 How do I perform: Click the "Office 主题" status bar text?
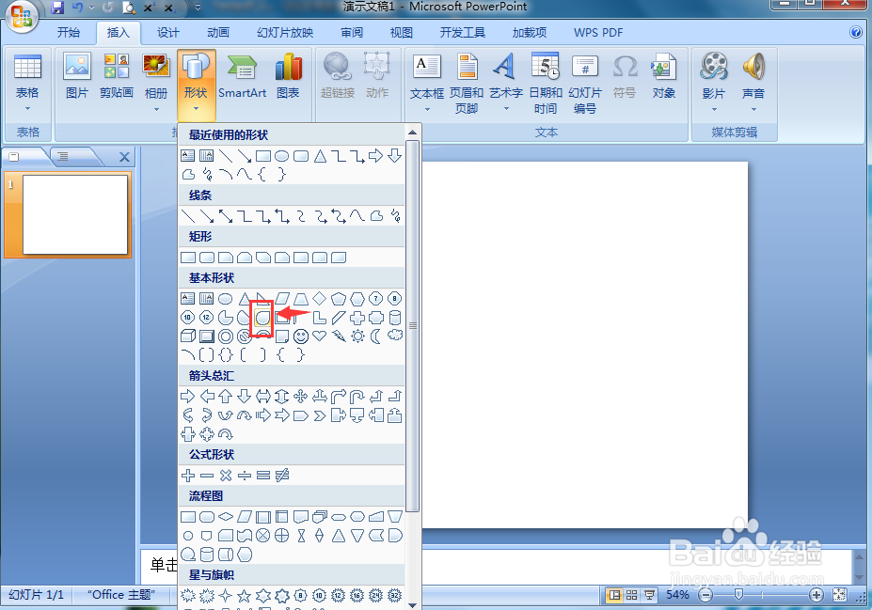click(121, 594)
